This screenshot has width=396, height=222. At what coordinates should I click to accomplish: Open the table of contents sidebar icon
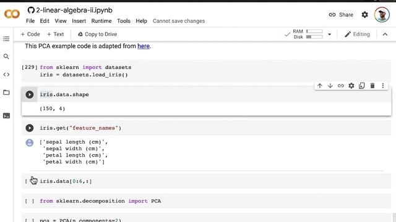(x=6, y=38)
